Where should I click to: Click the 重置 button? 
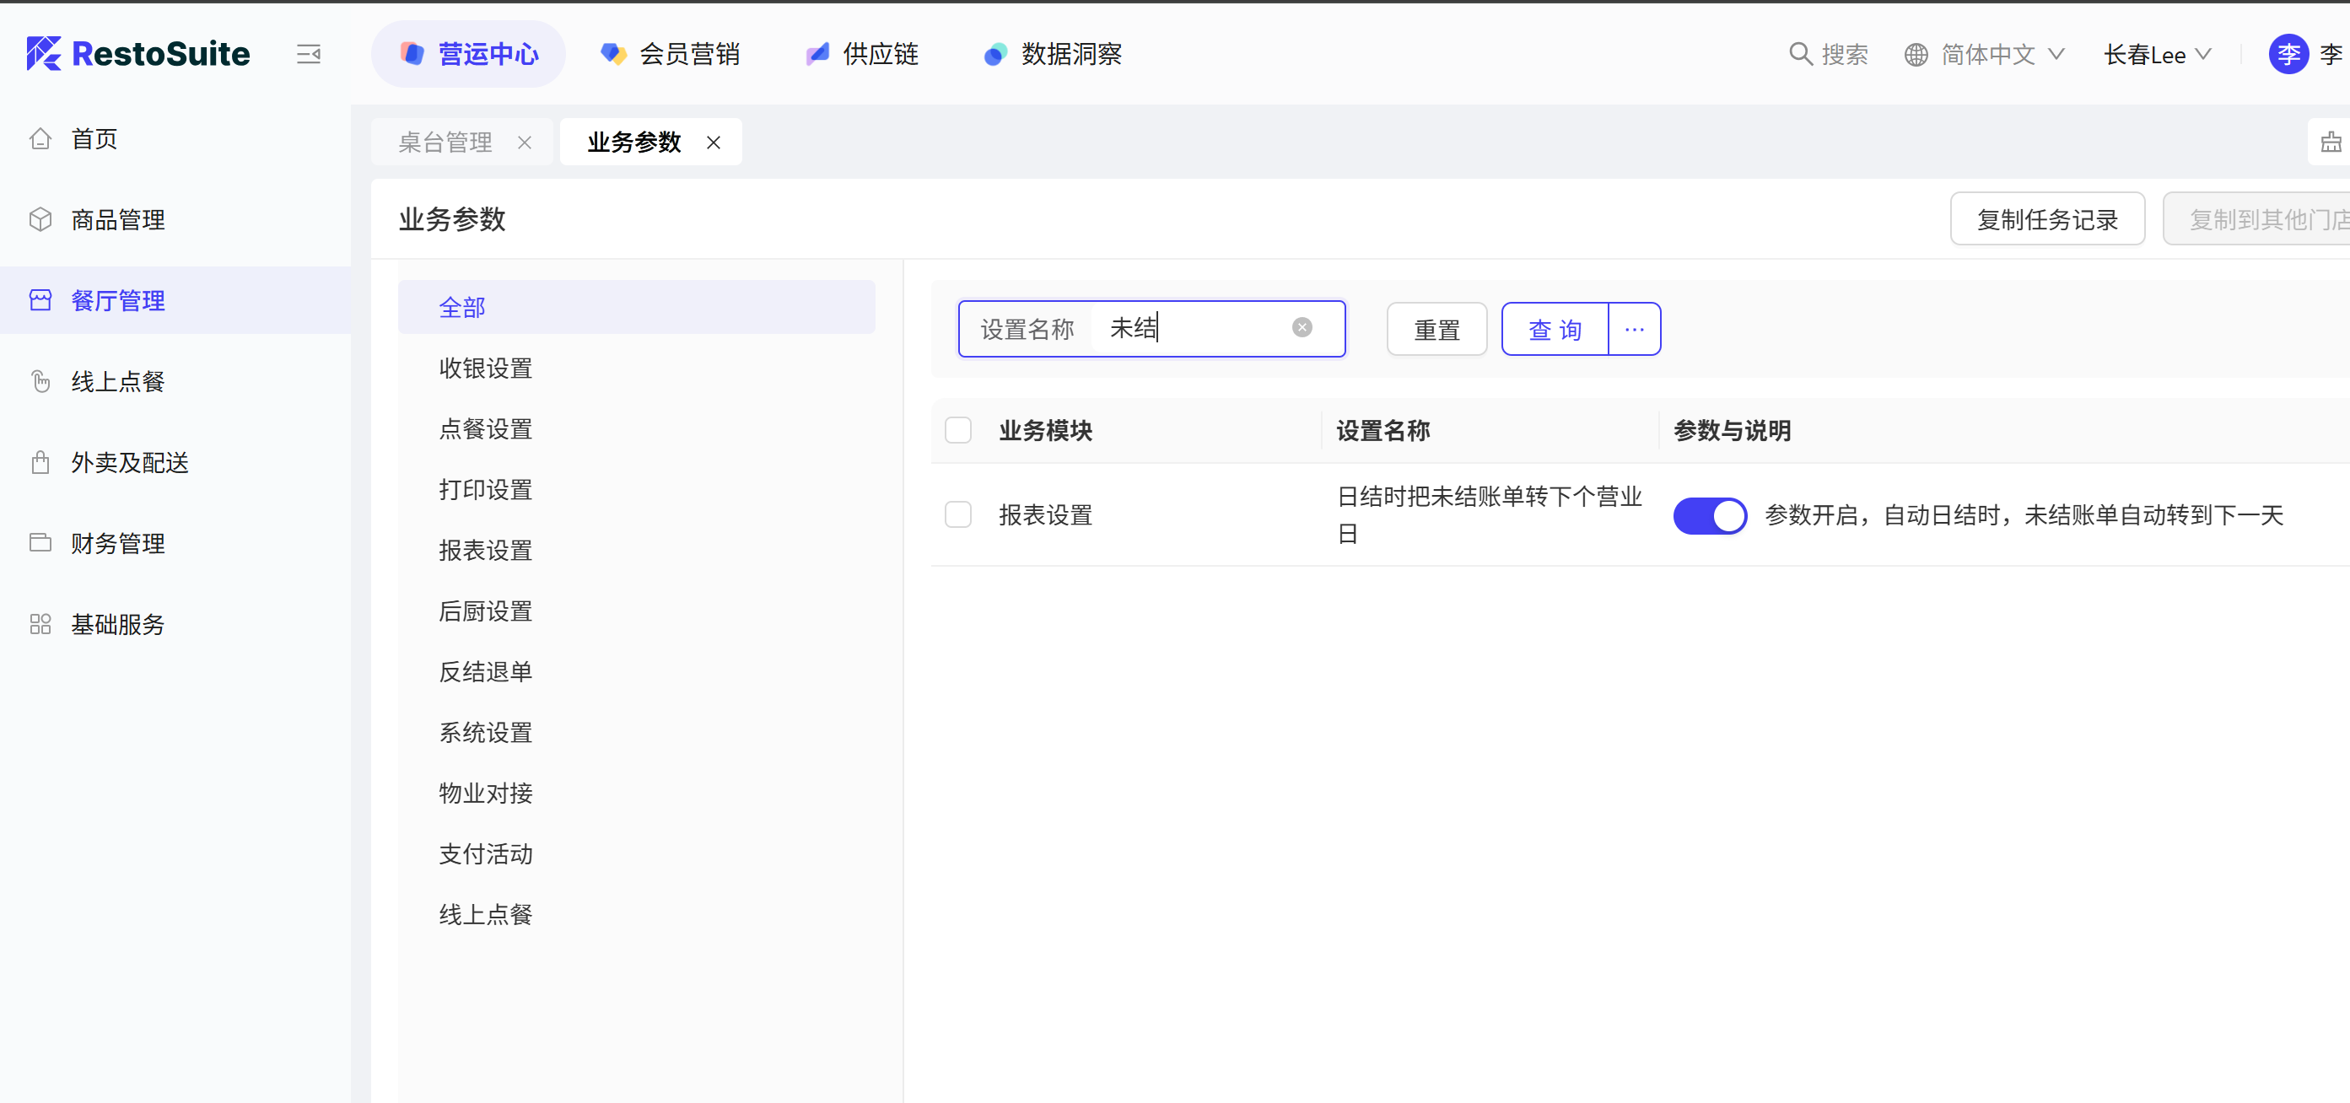(1436, 330)
